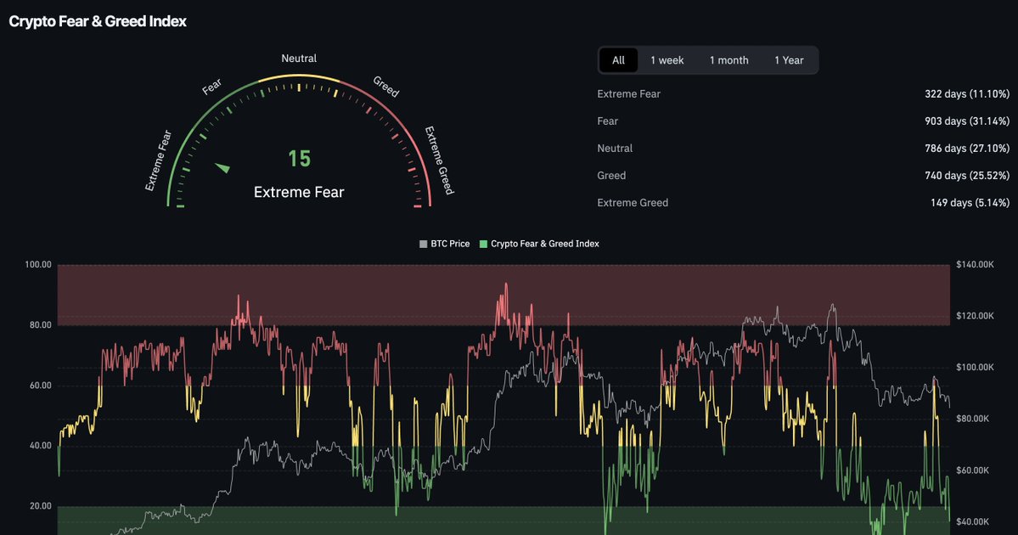The width and height of the screenshot is (1018, 535).
Task: Click the value 740 days (25.52%)
Action: (x=967, y=176)
